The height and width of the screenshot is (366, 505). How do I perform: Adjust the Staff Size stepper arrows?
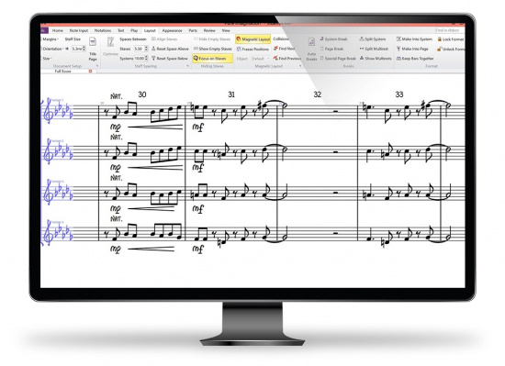(x=84, y=49)
